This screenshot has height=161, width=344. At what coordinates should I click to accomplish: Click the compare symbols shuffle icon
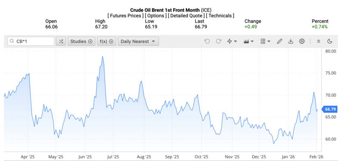(x=61, y=41)
